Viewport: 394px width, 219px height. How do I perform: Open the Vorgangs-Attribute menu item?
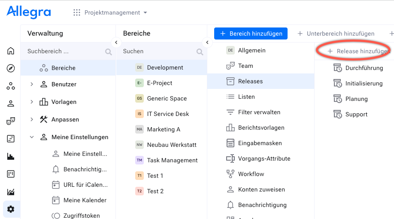tap(264, 158)
